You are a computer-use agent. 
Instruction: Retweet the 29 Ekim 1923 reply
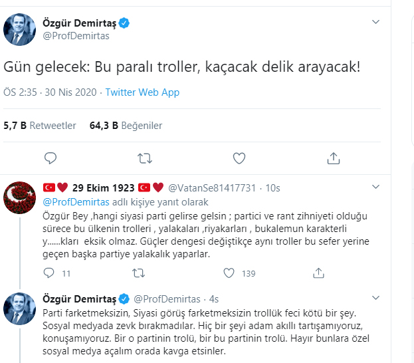[x=139, y=273]
